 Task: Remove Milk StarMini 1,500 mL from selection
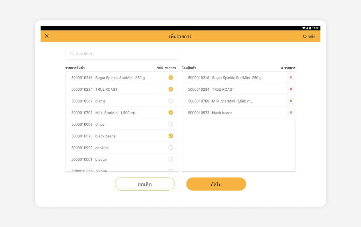tap(291, 101)
